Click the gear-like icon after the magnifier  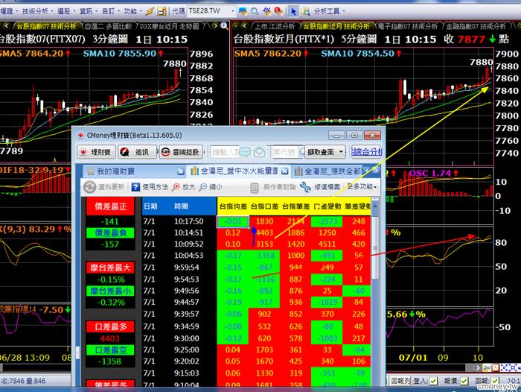[x=266, y=11]
